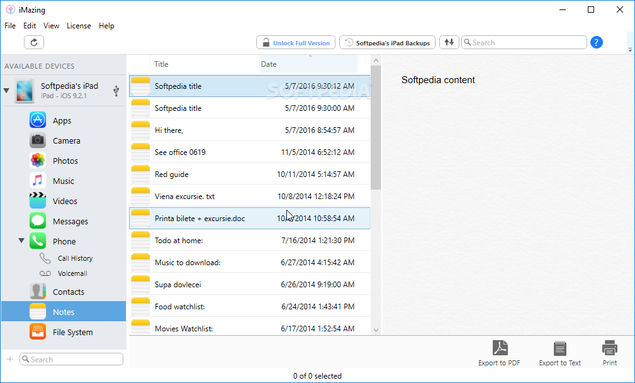The height and width of the screenshot is (383, 635).
Task: Click the scrollbar up arrow
Action: point(376,61)
